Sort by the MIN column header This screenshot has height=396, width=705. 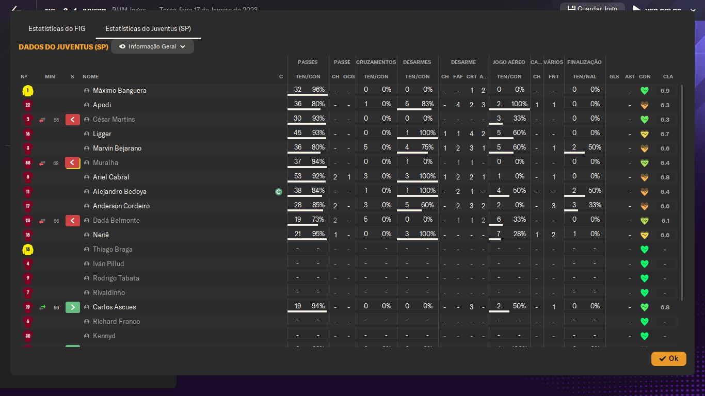point(50,77)
